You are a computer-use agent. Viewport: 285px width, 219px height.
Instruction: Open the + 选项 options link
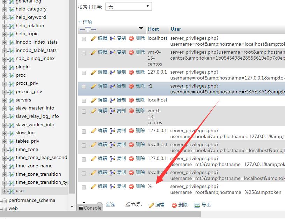[x=85, y=22]
